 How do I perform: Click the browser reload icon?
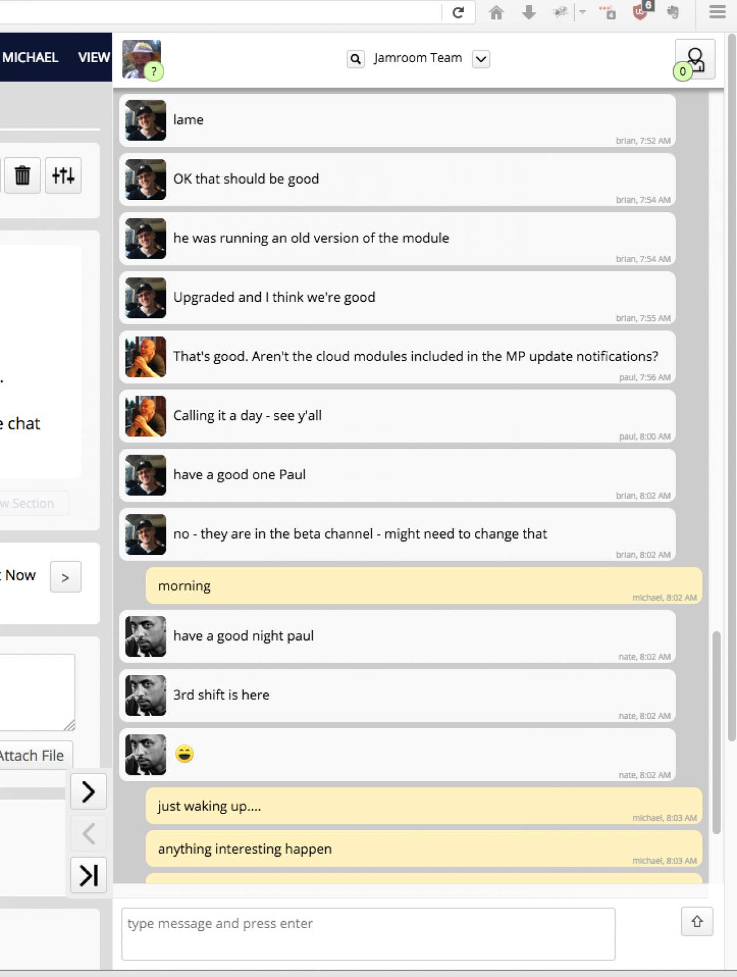point(458,12)
